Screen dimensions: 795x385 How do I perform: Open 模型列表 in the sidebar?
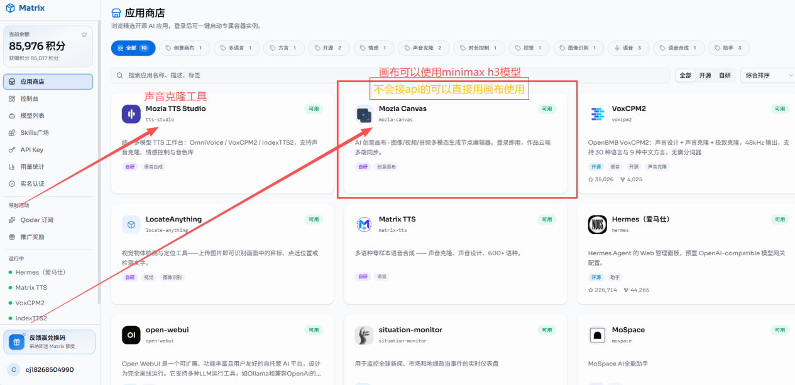click(48, 115)
